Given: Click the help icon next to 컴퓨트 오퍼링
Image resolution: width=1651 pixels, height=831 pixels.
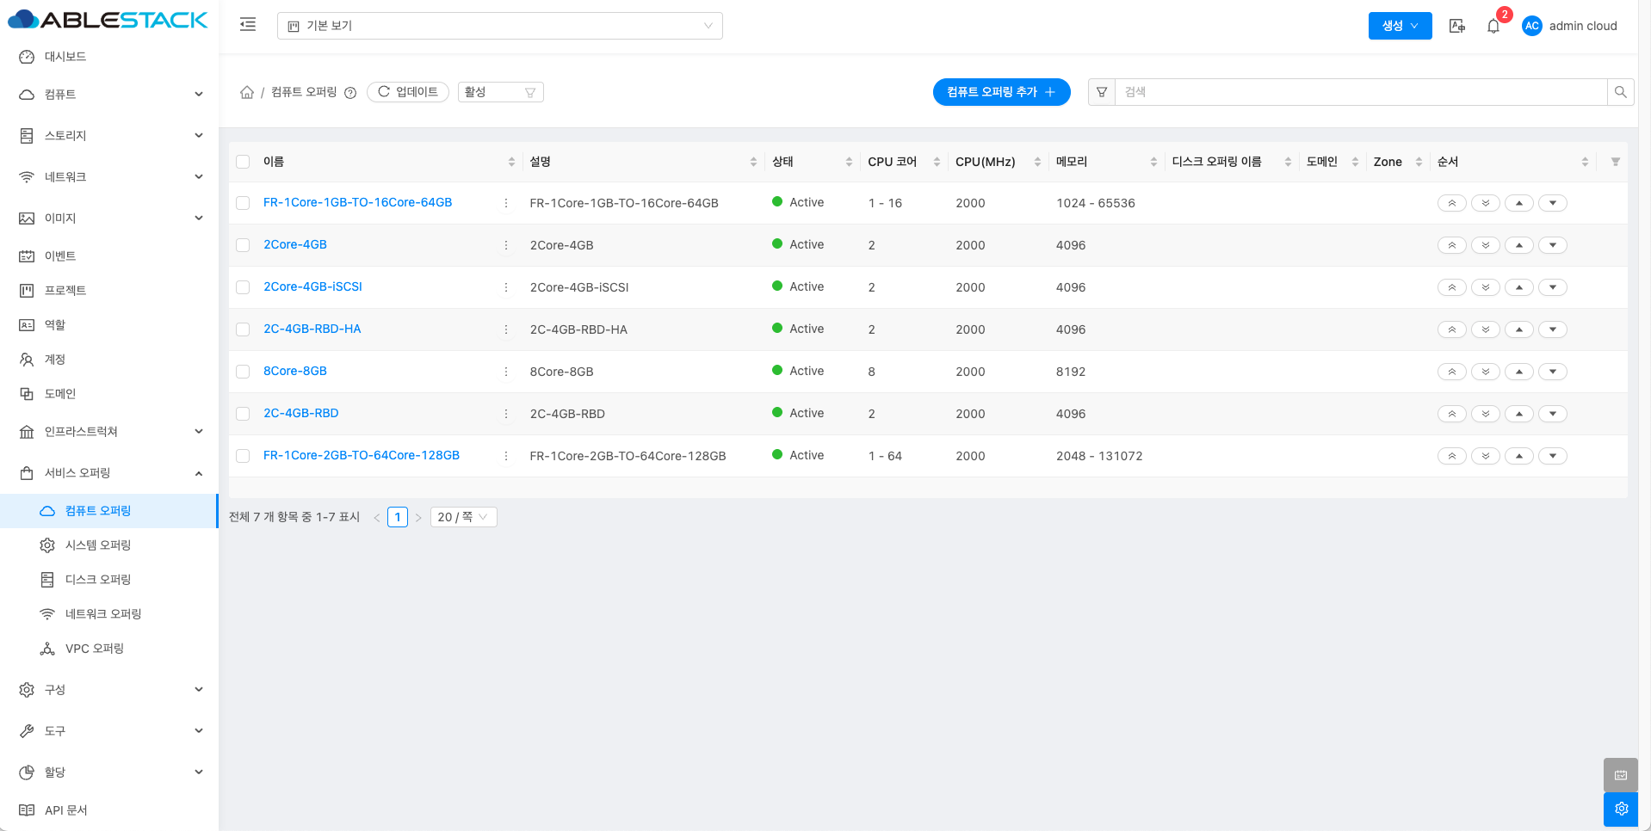Looking at the screenshot, I should 350,93.
